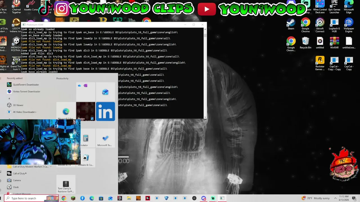Select the Recycle Bin icon
The image size is (360, 202).
305,43
